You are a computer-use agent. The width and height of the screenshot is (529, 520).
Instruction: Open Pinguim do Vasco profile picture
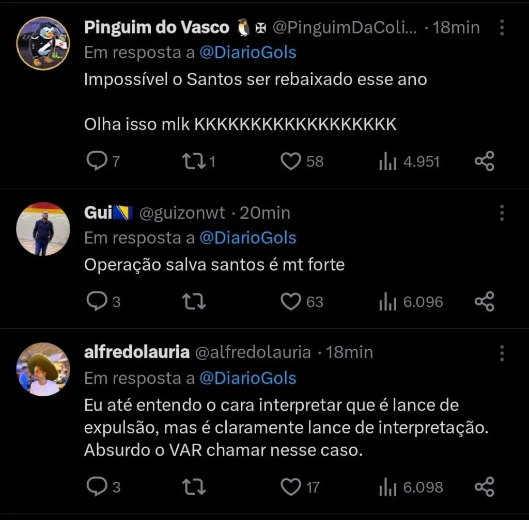click(x=43, y=43)
